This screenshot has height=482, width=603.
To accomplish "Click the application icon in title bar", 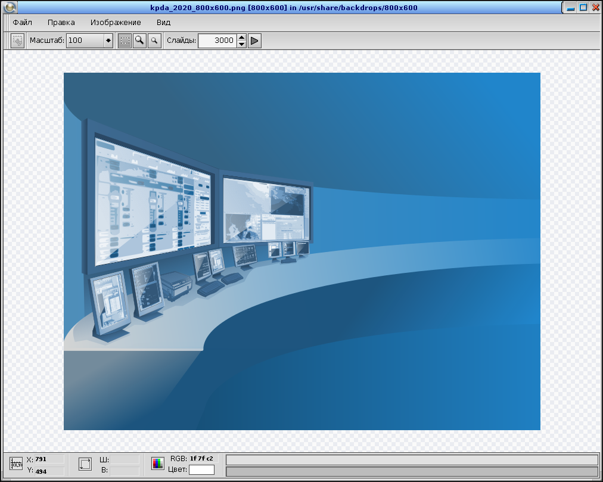I will coord(10,8).
